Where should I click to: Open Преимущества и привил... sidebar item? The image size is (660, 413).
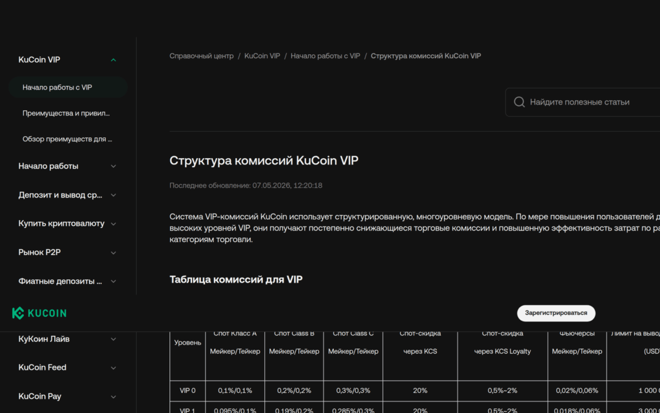coord(66,114)
